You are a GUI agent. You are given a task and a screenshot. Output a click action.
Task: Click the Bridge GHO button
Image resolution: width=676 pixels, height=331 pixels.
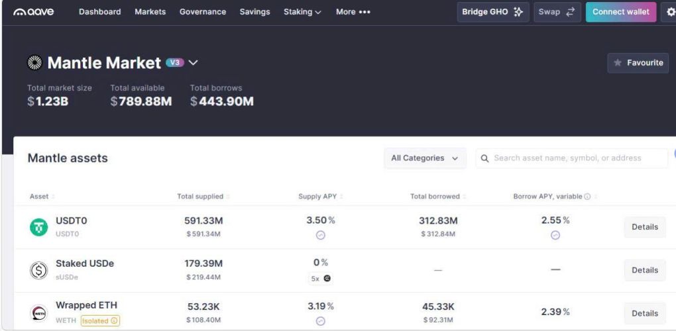coord(492,12)
